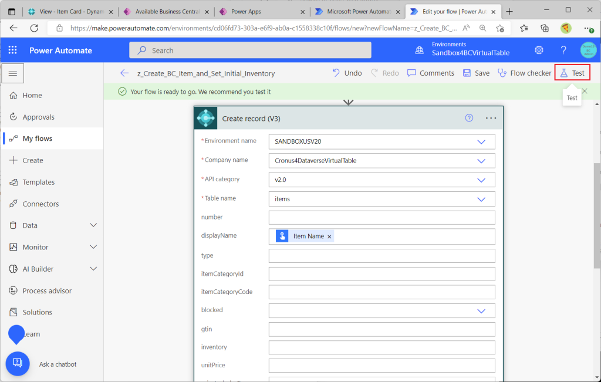Open the user account avatar
Image resolution: width=601 pixels, height=382 pixels.
click(x=588, y=50)
